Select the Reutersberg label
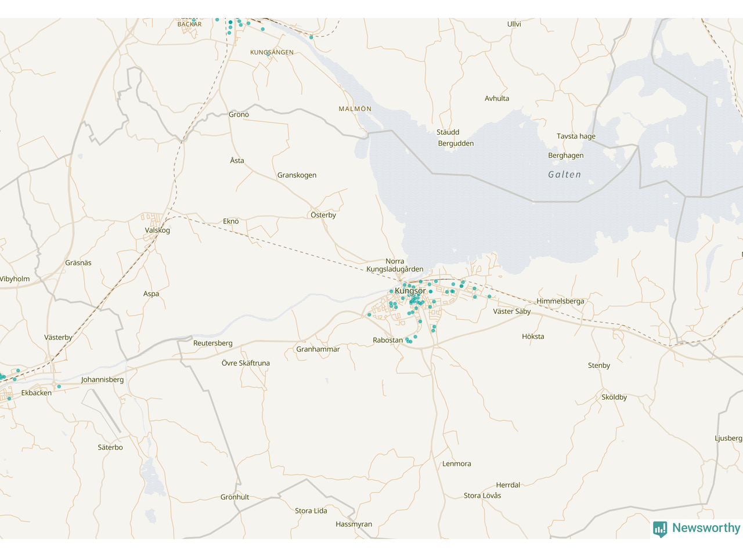 [212, 343]
